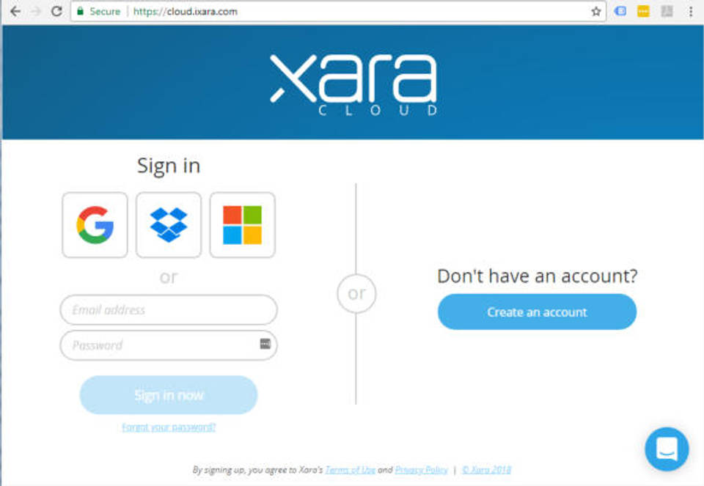Viewport: 704px width, 486px height.
Task: Focus the Password field
Action: 169,345
